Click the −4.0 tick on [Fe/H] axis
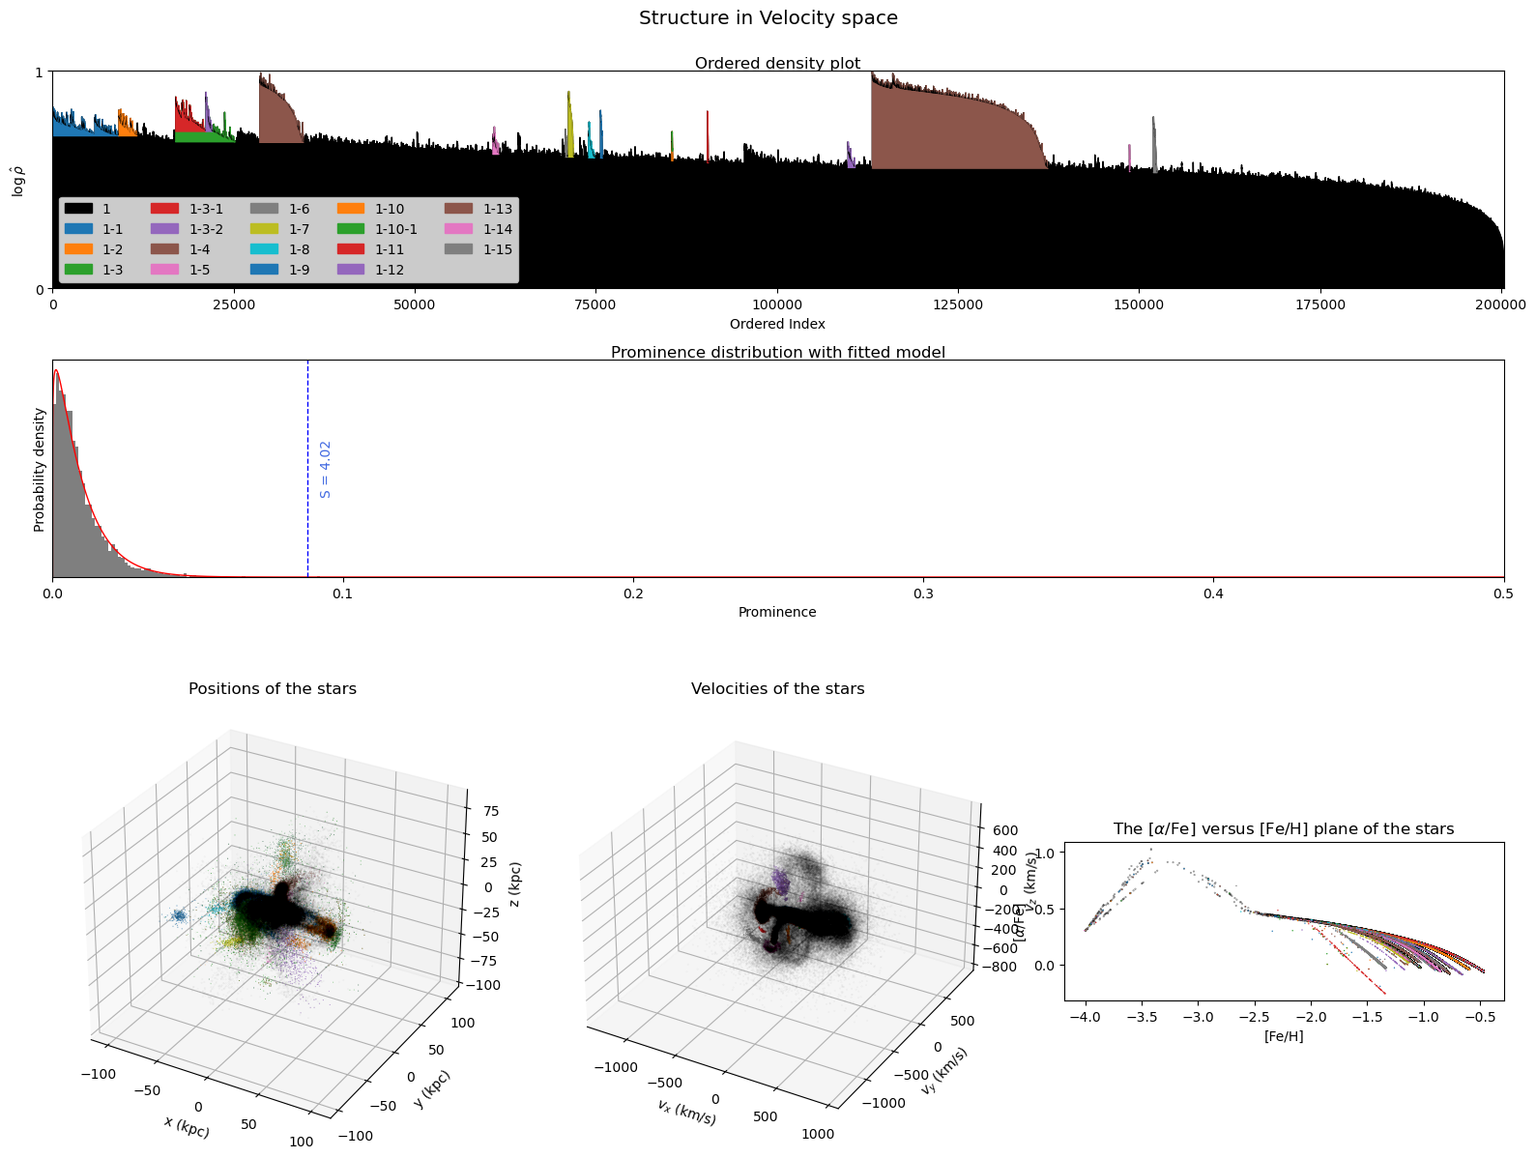Viewport: 1536px width, 1158px height. [1086, 1018]
